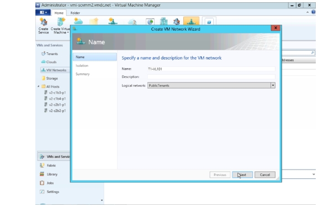The image size is (318, 207).
Task: Click Cancel in the wizard
Action: coord(265,175)
